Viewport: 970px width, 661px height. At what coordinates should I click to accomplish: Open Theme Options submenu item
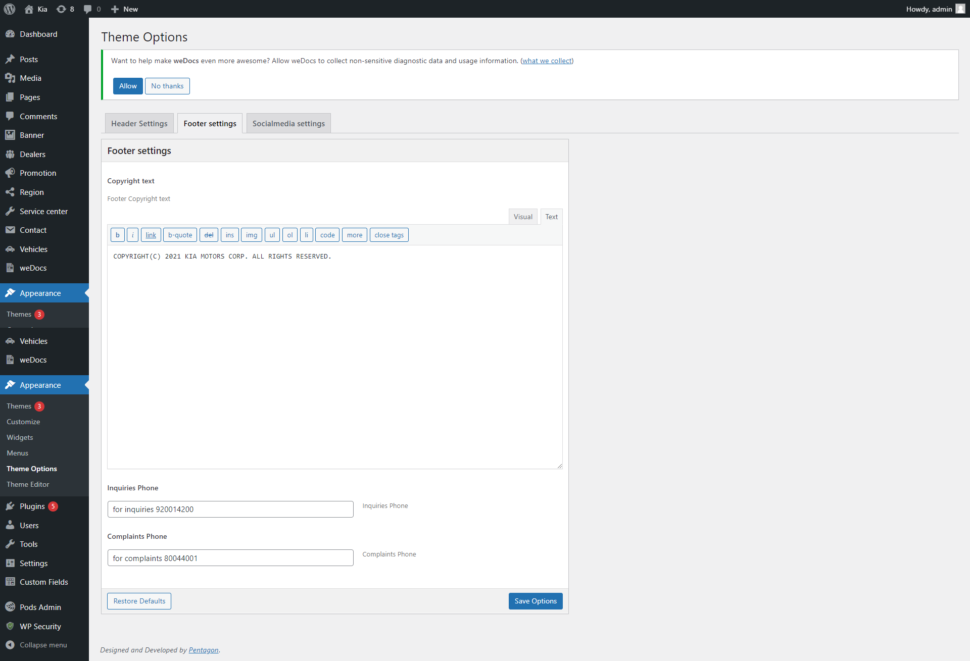[x=32, y=469]
